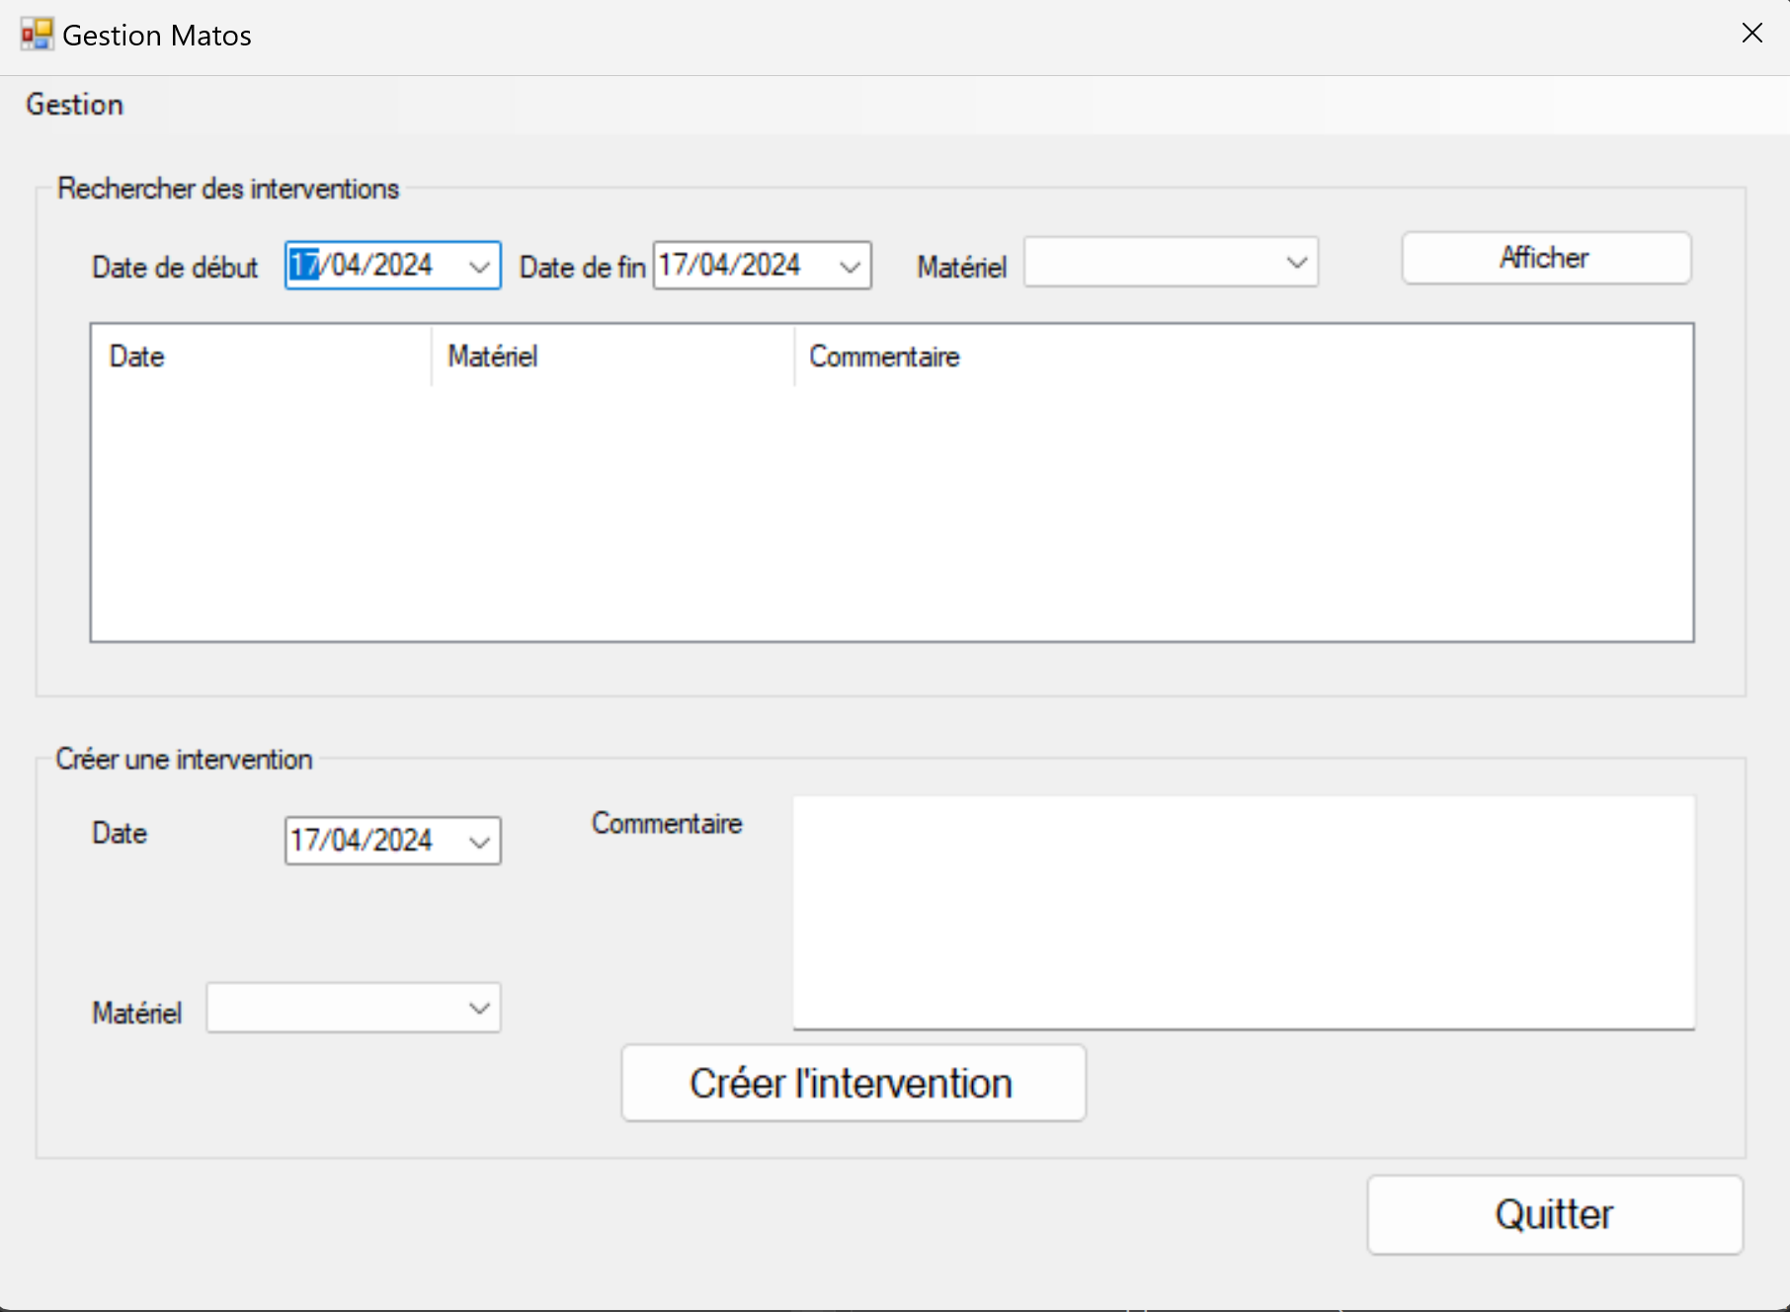Click the Gestion Matos app icon
The height and width of the screenshot is (1312, 1790).
coord(37,35)
